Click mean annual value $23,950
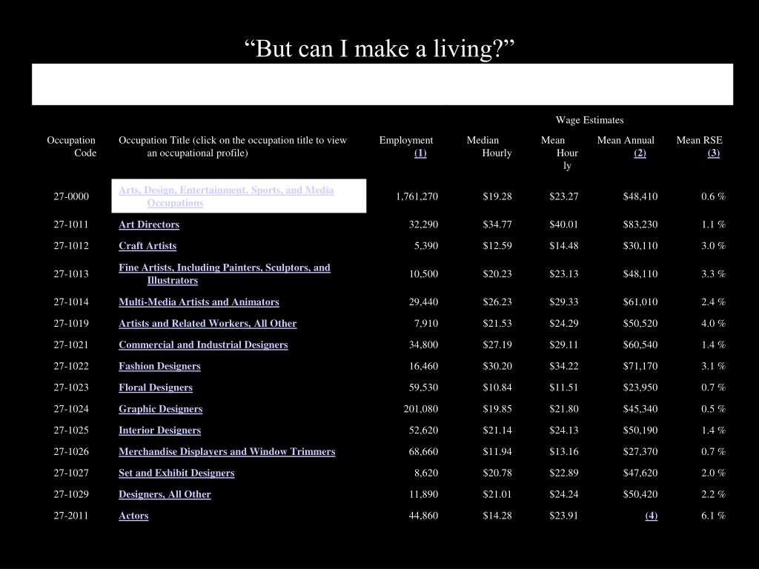 (640, 387)
